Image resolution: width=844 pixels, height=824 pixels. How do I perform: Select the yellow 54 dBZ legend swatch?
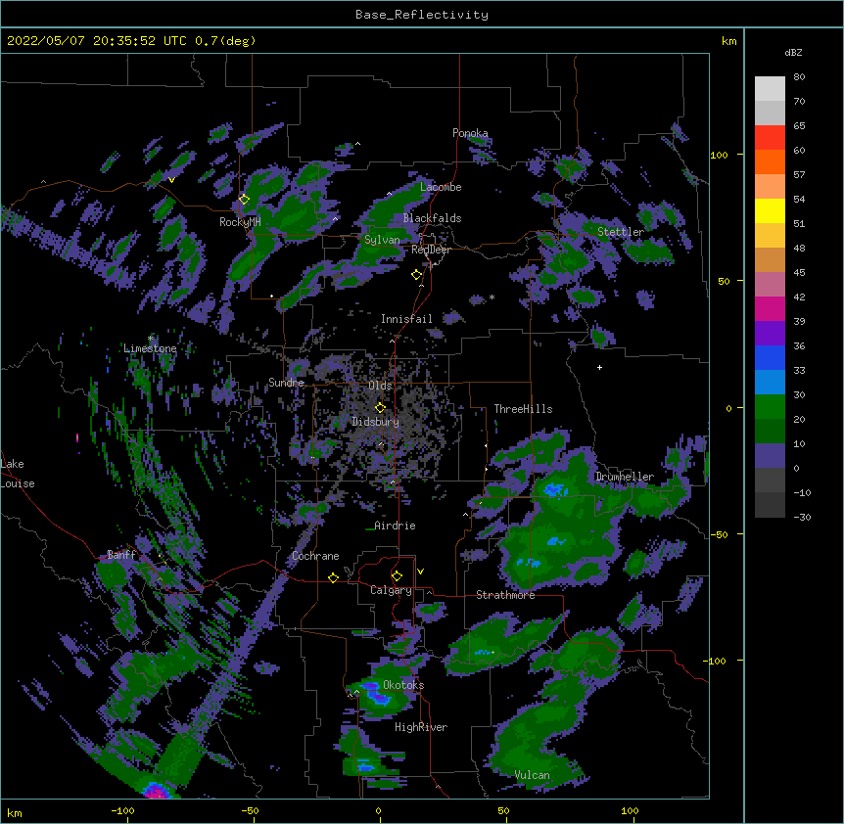pyautogui.click(x=770, y=210)
